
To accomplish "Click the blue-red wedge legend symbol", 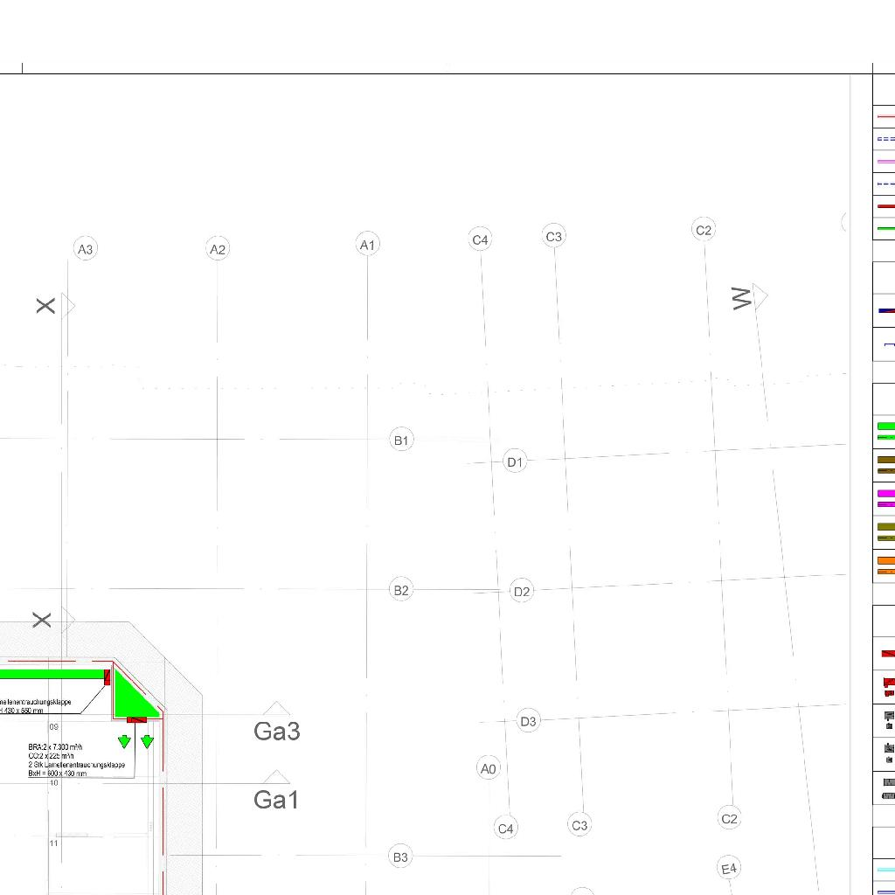I will coord(886,310).
